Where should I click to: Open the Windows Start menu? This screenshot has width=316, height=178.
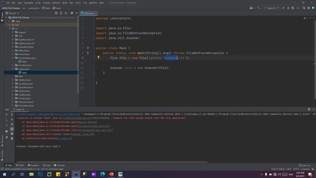click(x=4, y=174)
